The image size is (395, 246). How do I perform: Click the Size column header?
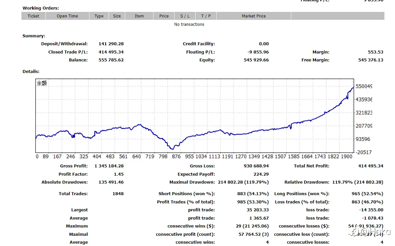117,16
